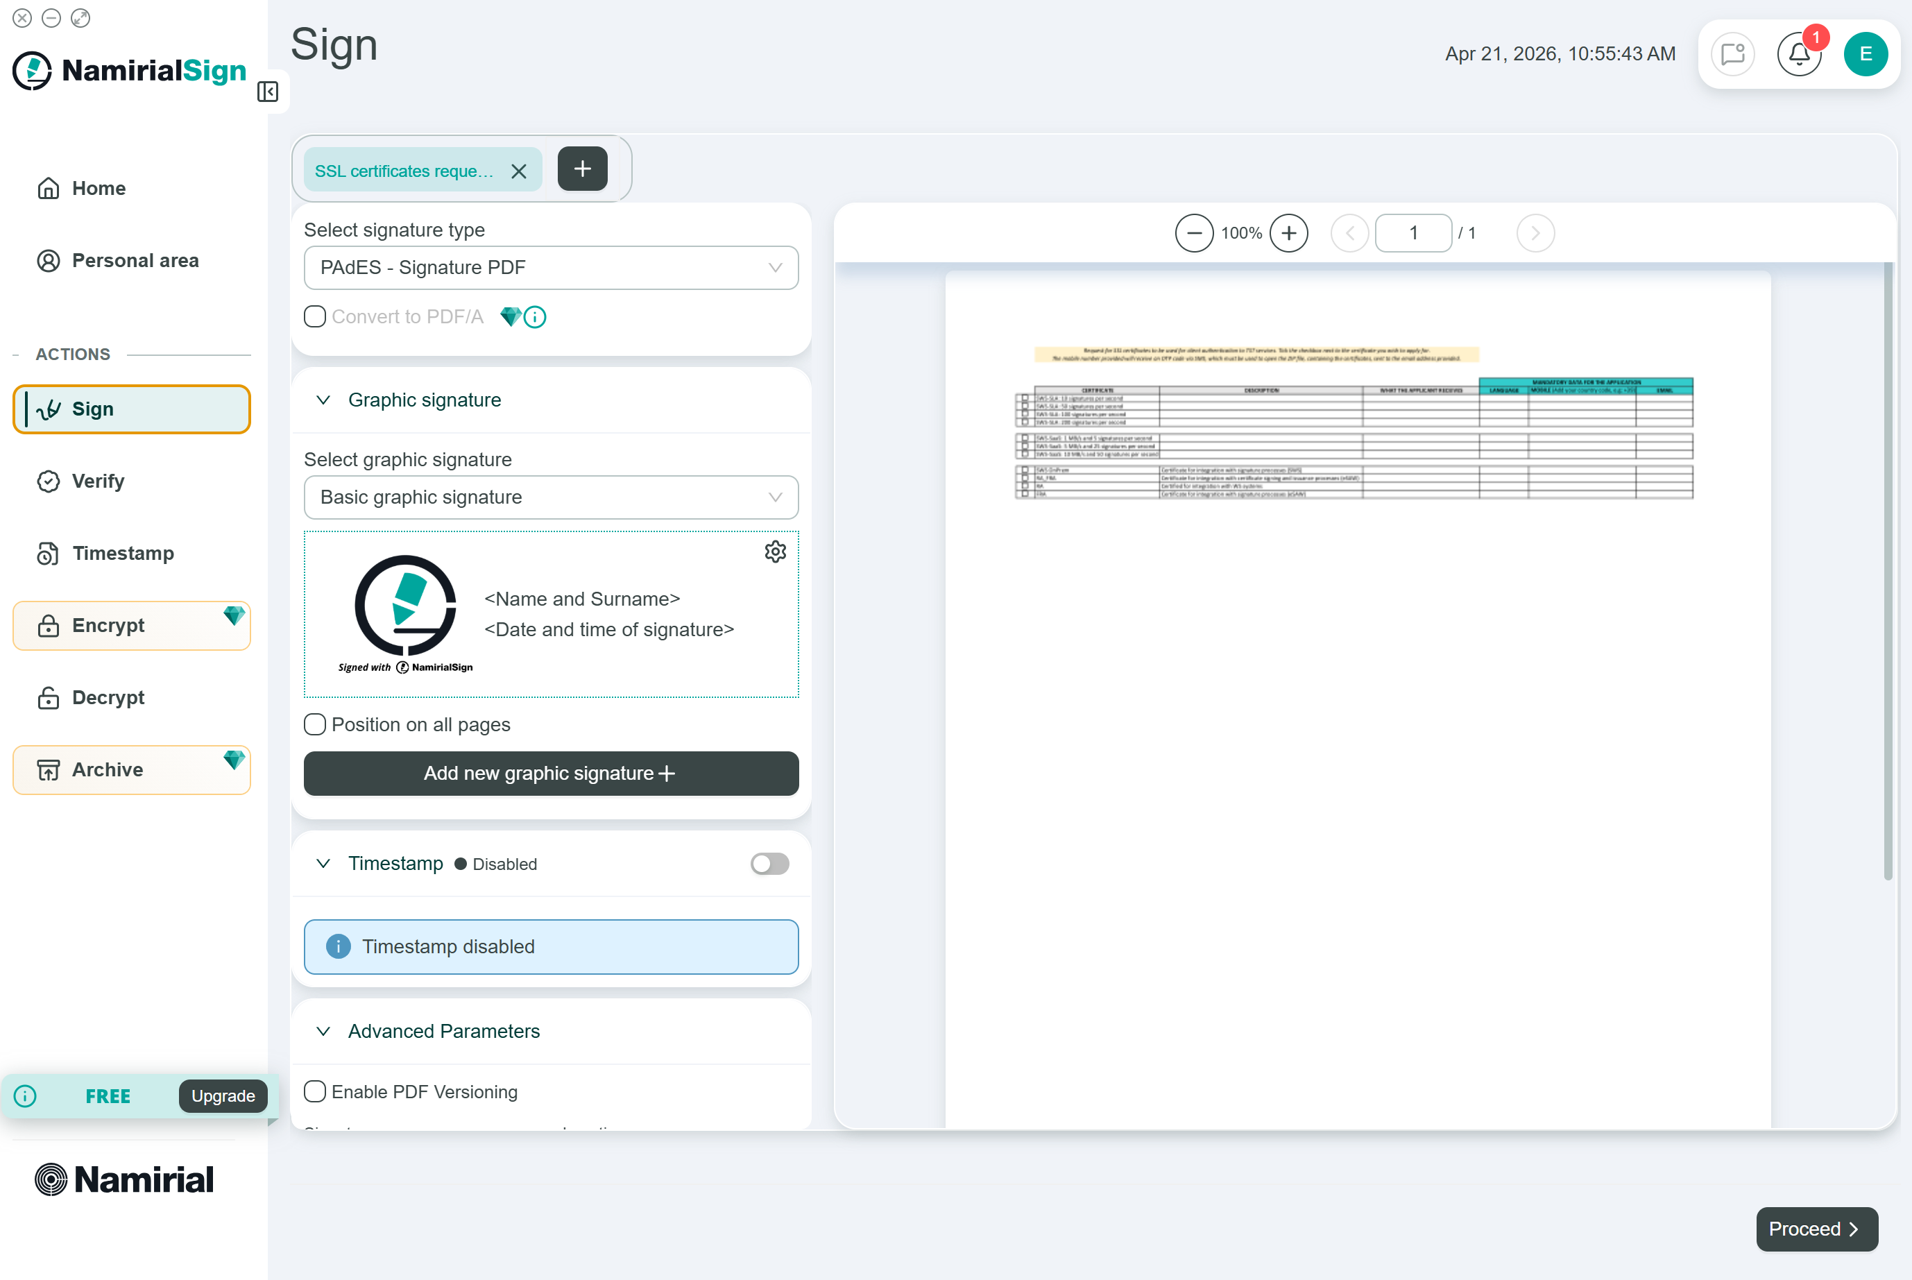Image resolution: width=1912 pixels, height=1280 pixels.
Task: Check Position on all pages
Action: (315, 725)
